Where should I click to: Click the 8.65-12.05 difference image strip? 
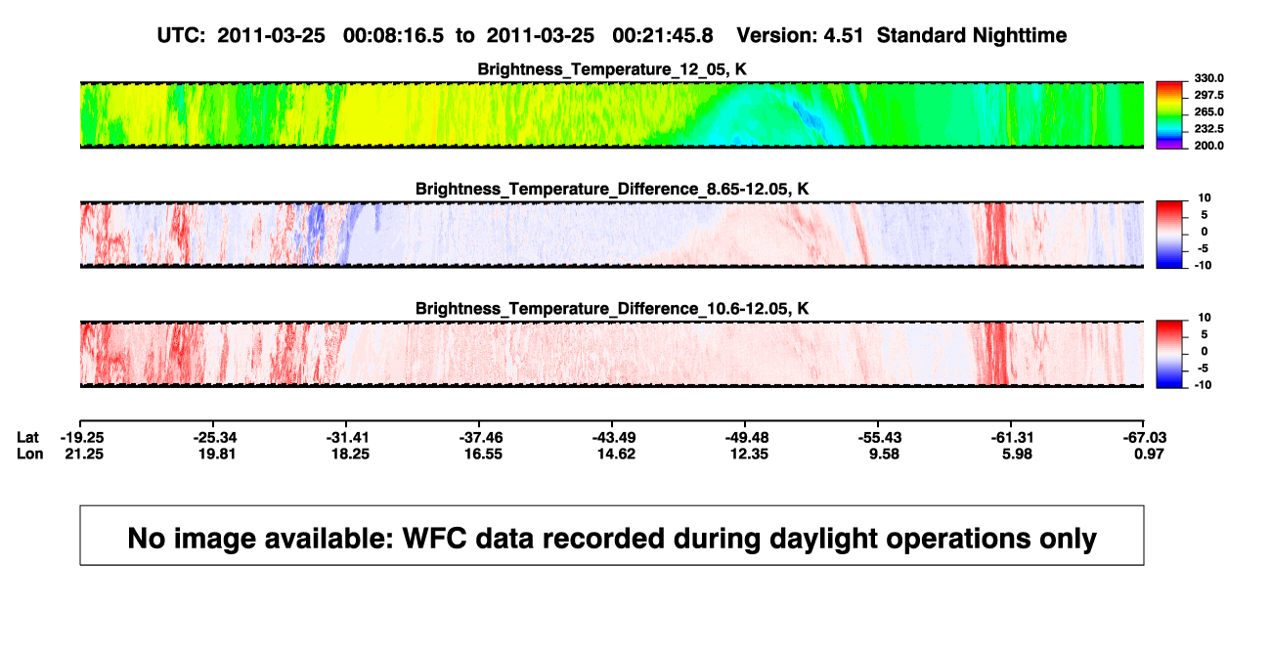pyautogui.click(x=612, y=234)
